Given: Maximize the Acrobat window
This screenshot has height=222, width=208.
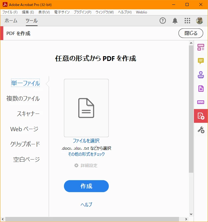Looking at the screenshot, I should click(x=187, y=4).
